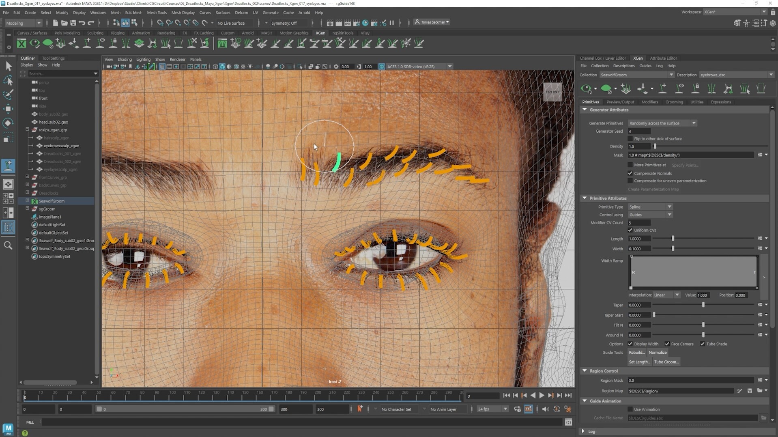Click the Normalize button in Guide Tools

pos(658,352)
